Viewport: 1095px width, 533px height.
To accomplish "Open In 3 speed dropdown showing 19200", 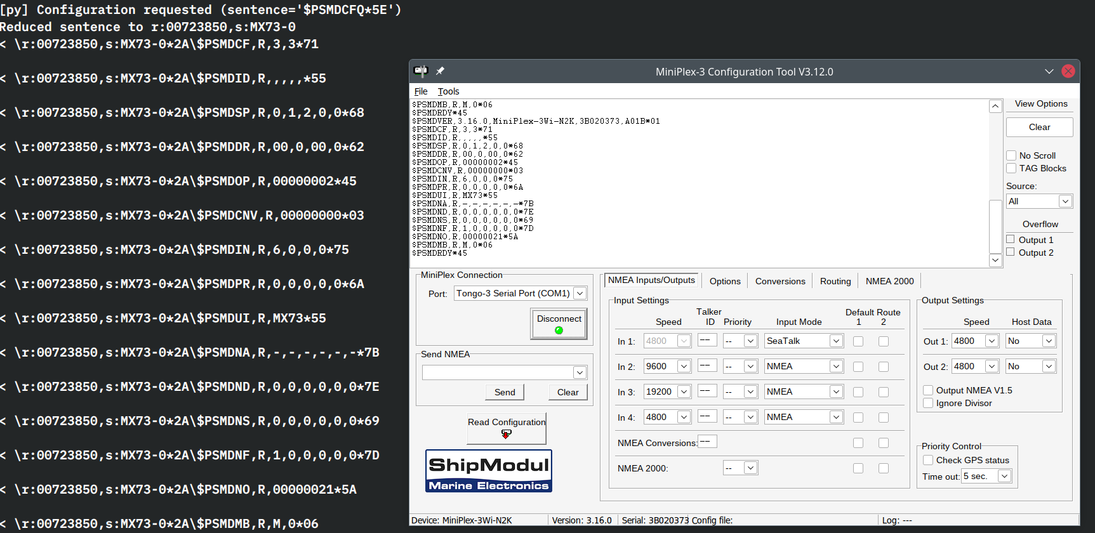I will click(x=668, y=392).
